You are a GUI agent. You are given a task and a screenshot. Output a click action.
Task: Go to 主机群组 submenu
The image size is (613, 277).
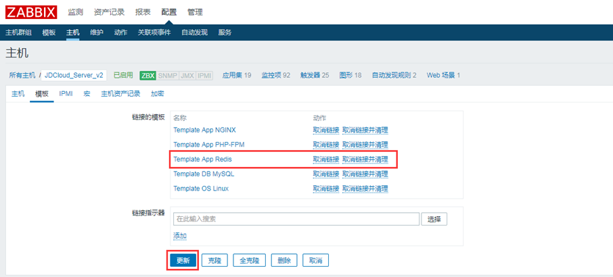[x=18, y=32]
